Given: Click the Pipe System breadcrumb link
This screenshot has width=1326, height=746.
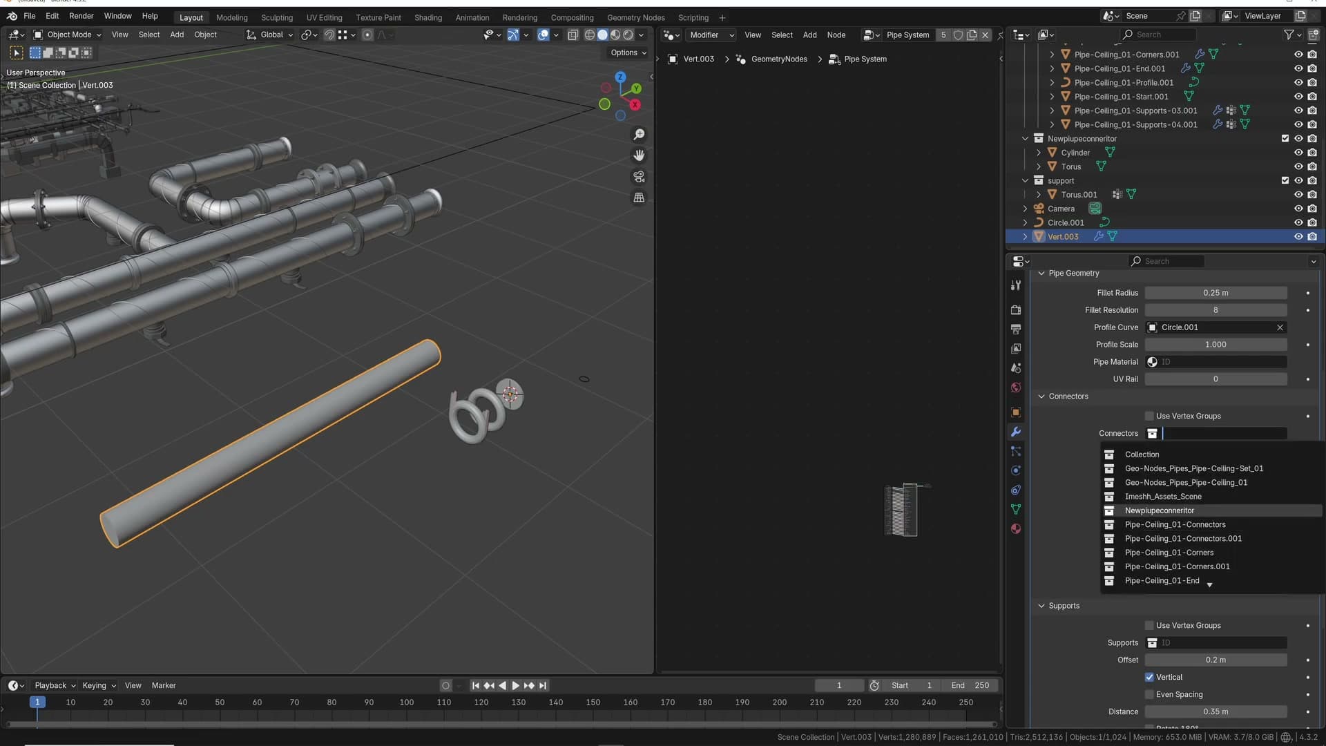Looking at the screenshot, I should [865, 59].
